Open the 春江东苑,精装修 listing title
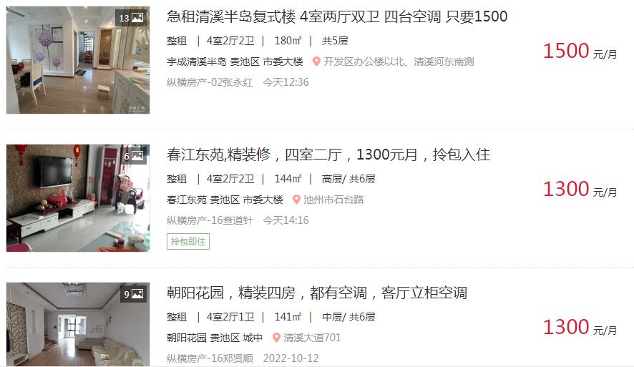This screenshot has width=634, height=367. point(328,155)
